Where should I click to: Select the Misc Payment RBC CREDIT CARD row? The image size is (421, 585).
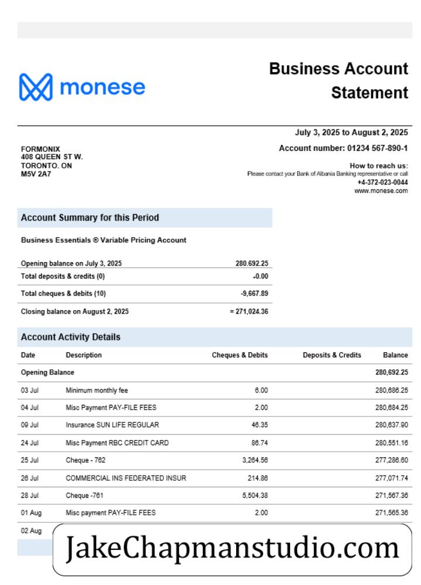[x=215, y=443]
